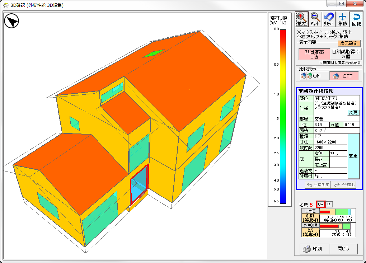This screenshot has width=366, height=263.
Task: Select the red-outlined entrance door in 3D model
Action: [139, 184]
